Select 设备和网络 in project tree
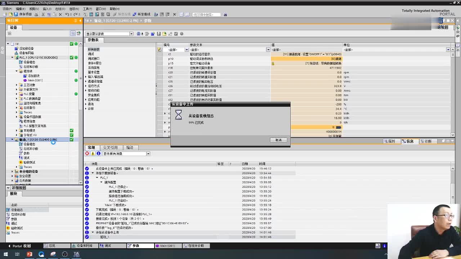The image size is (461, 259). [26, 53]
